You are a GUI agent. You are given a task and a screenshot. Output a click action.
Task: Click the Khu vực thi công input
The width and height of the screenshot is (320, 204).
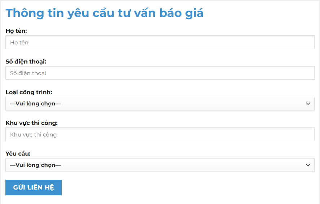tap(160, 134)
